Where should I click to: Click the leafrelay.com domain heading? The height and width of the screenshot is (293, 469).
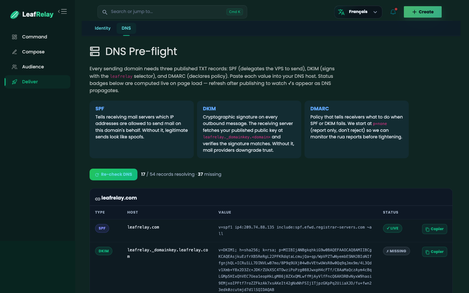[119, 198]
